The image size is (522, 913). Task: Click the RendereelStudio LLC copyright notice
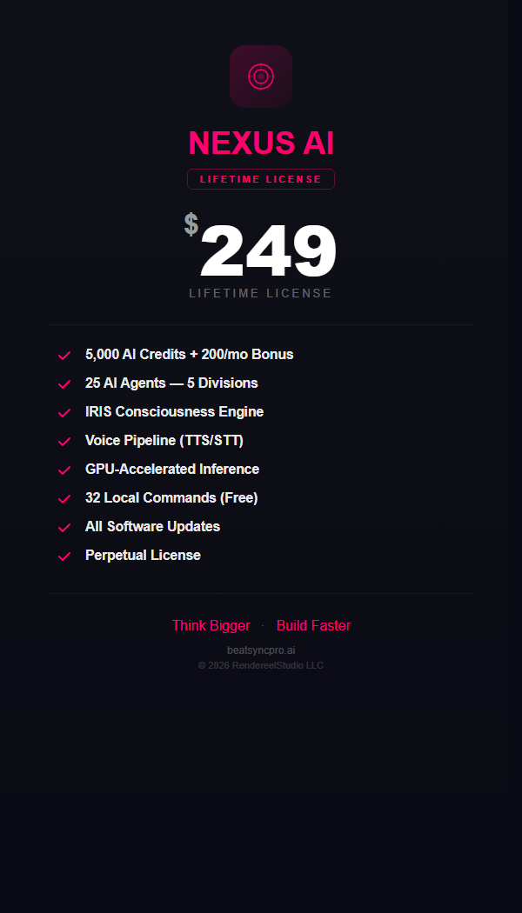click(261, 666)
